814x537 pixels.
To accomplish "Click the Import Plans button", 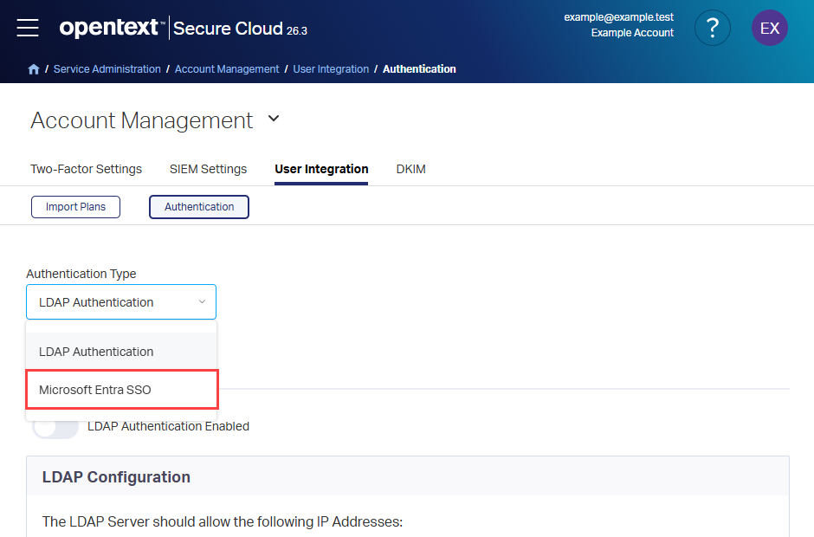I will pos(76,207).
